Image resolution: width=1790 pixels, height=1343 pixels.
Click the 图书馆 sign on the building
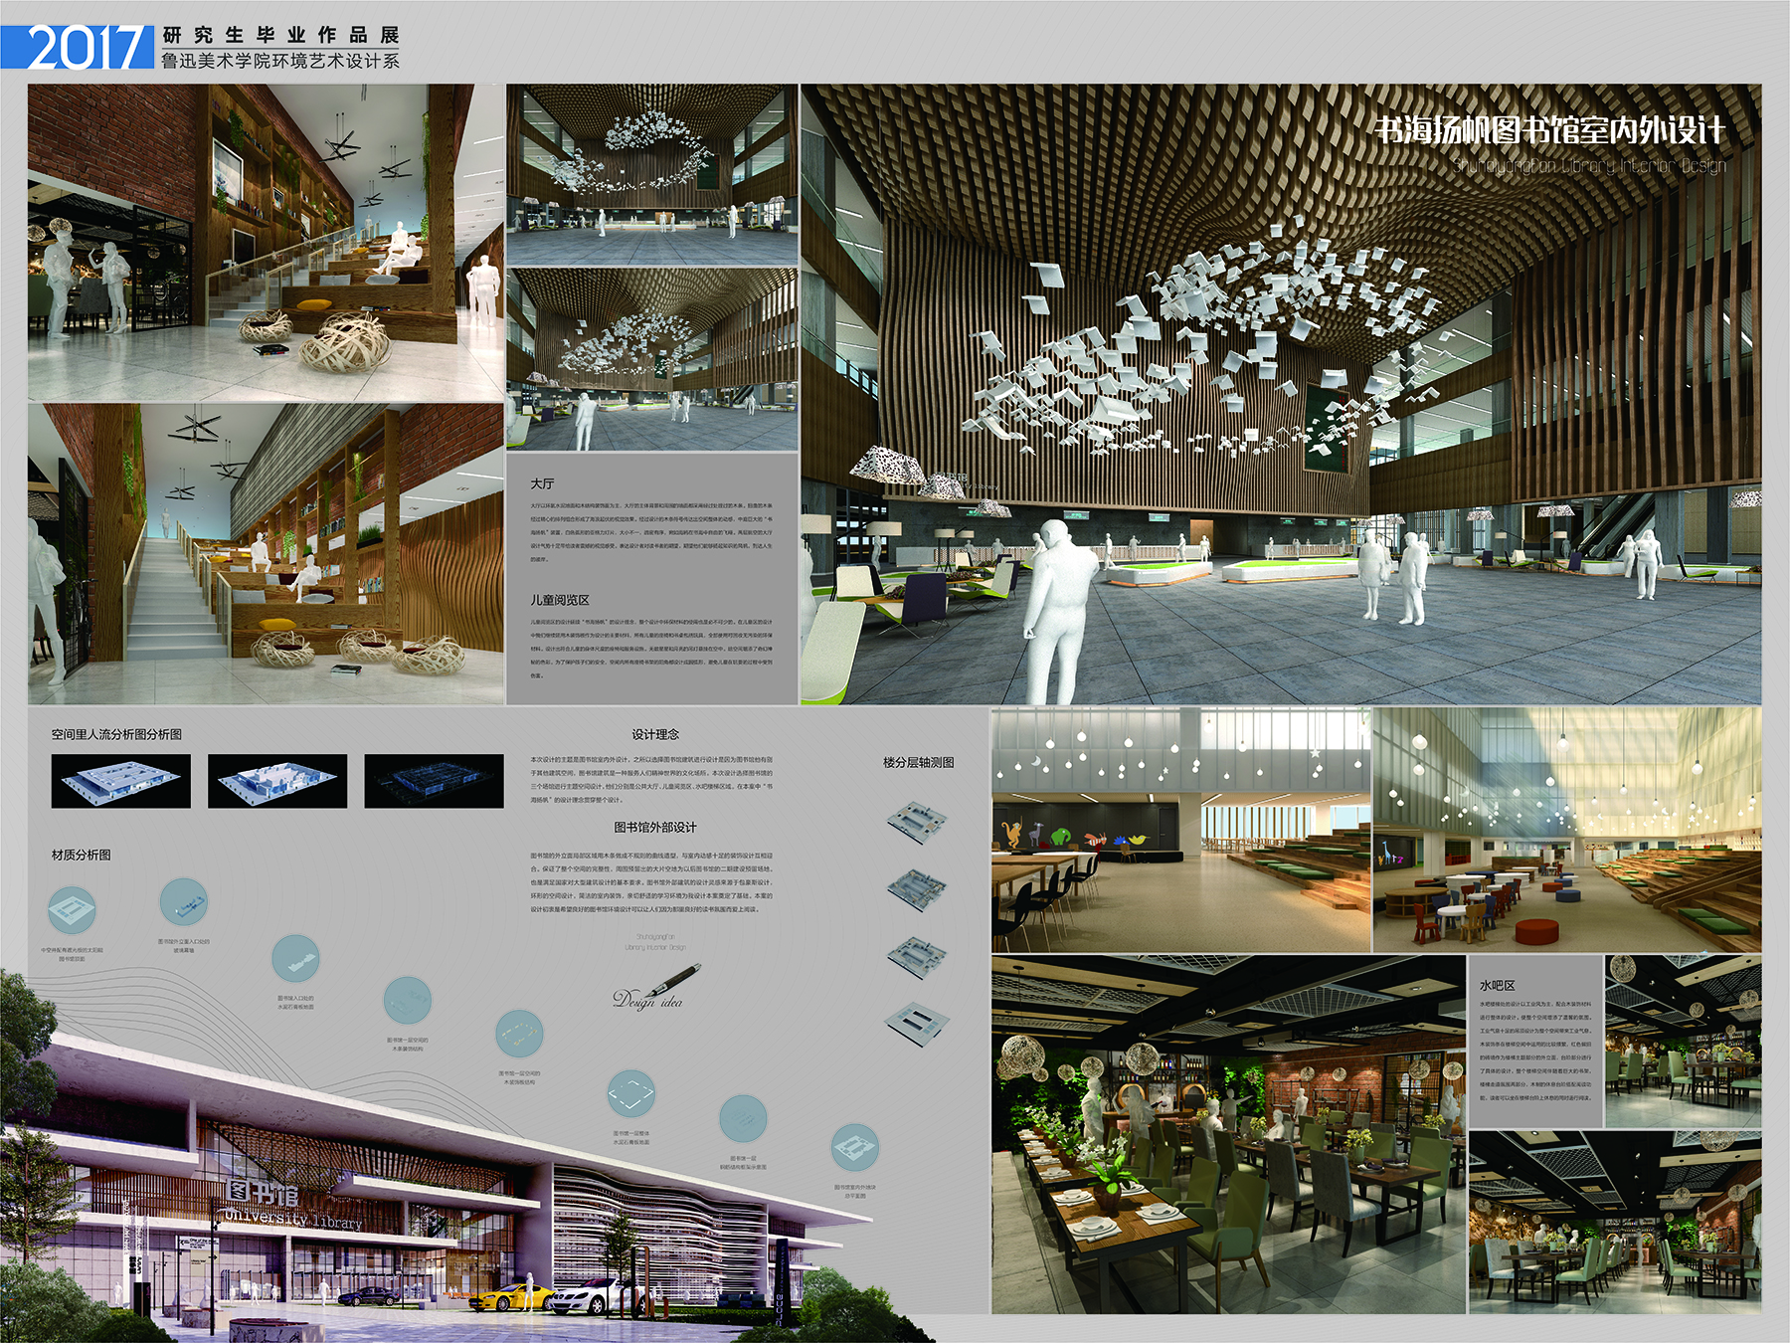(x=263, y=1192)
